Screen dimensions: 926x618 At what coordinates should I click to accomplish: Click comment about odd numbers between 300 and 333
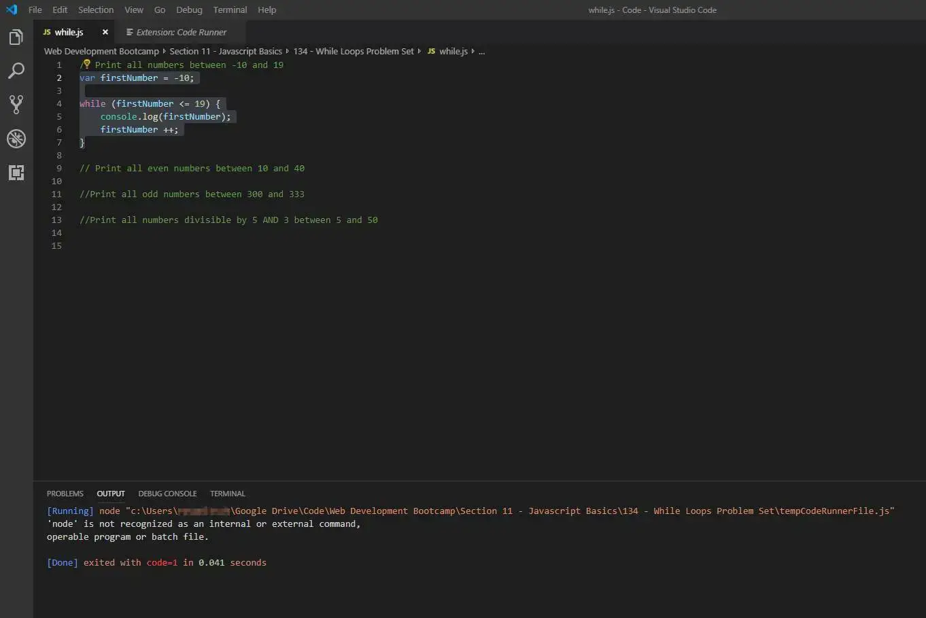pos(192,194)
